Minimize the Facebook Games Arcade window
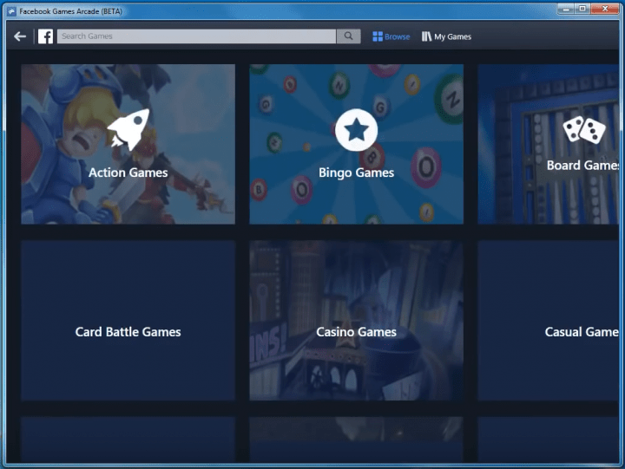Image resolution: width=625 pixels, height=469 pixels. tap(566, 9)
